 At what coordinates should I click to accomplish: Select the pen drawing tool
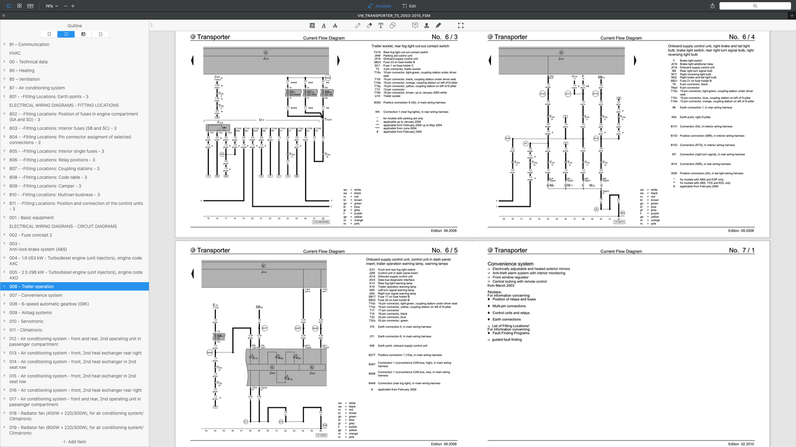tap(358, 25)
